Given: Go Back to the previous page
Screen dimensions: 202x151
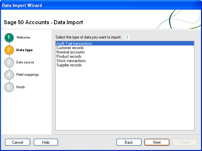Looking at the screenshot, I should click(129, 142).
